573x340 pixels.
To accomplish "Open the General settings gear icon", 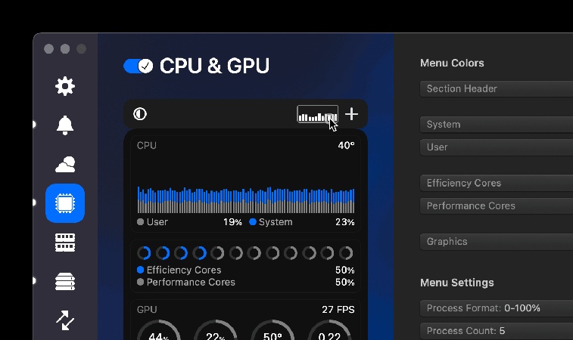I will click(65, 86).
